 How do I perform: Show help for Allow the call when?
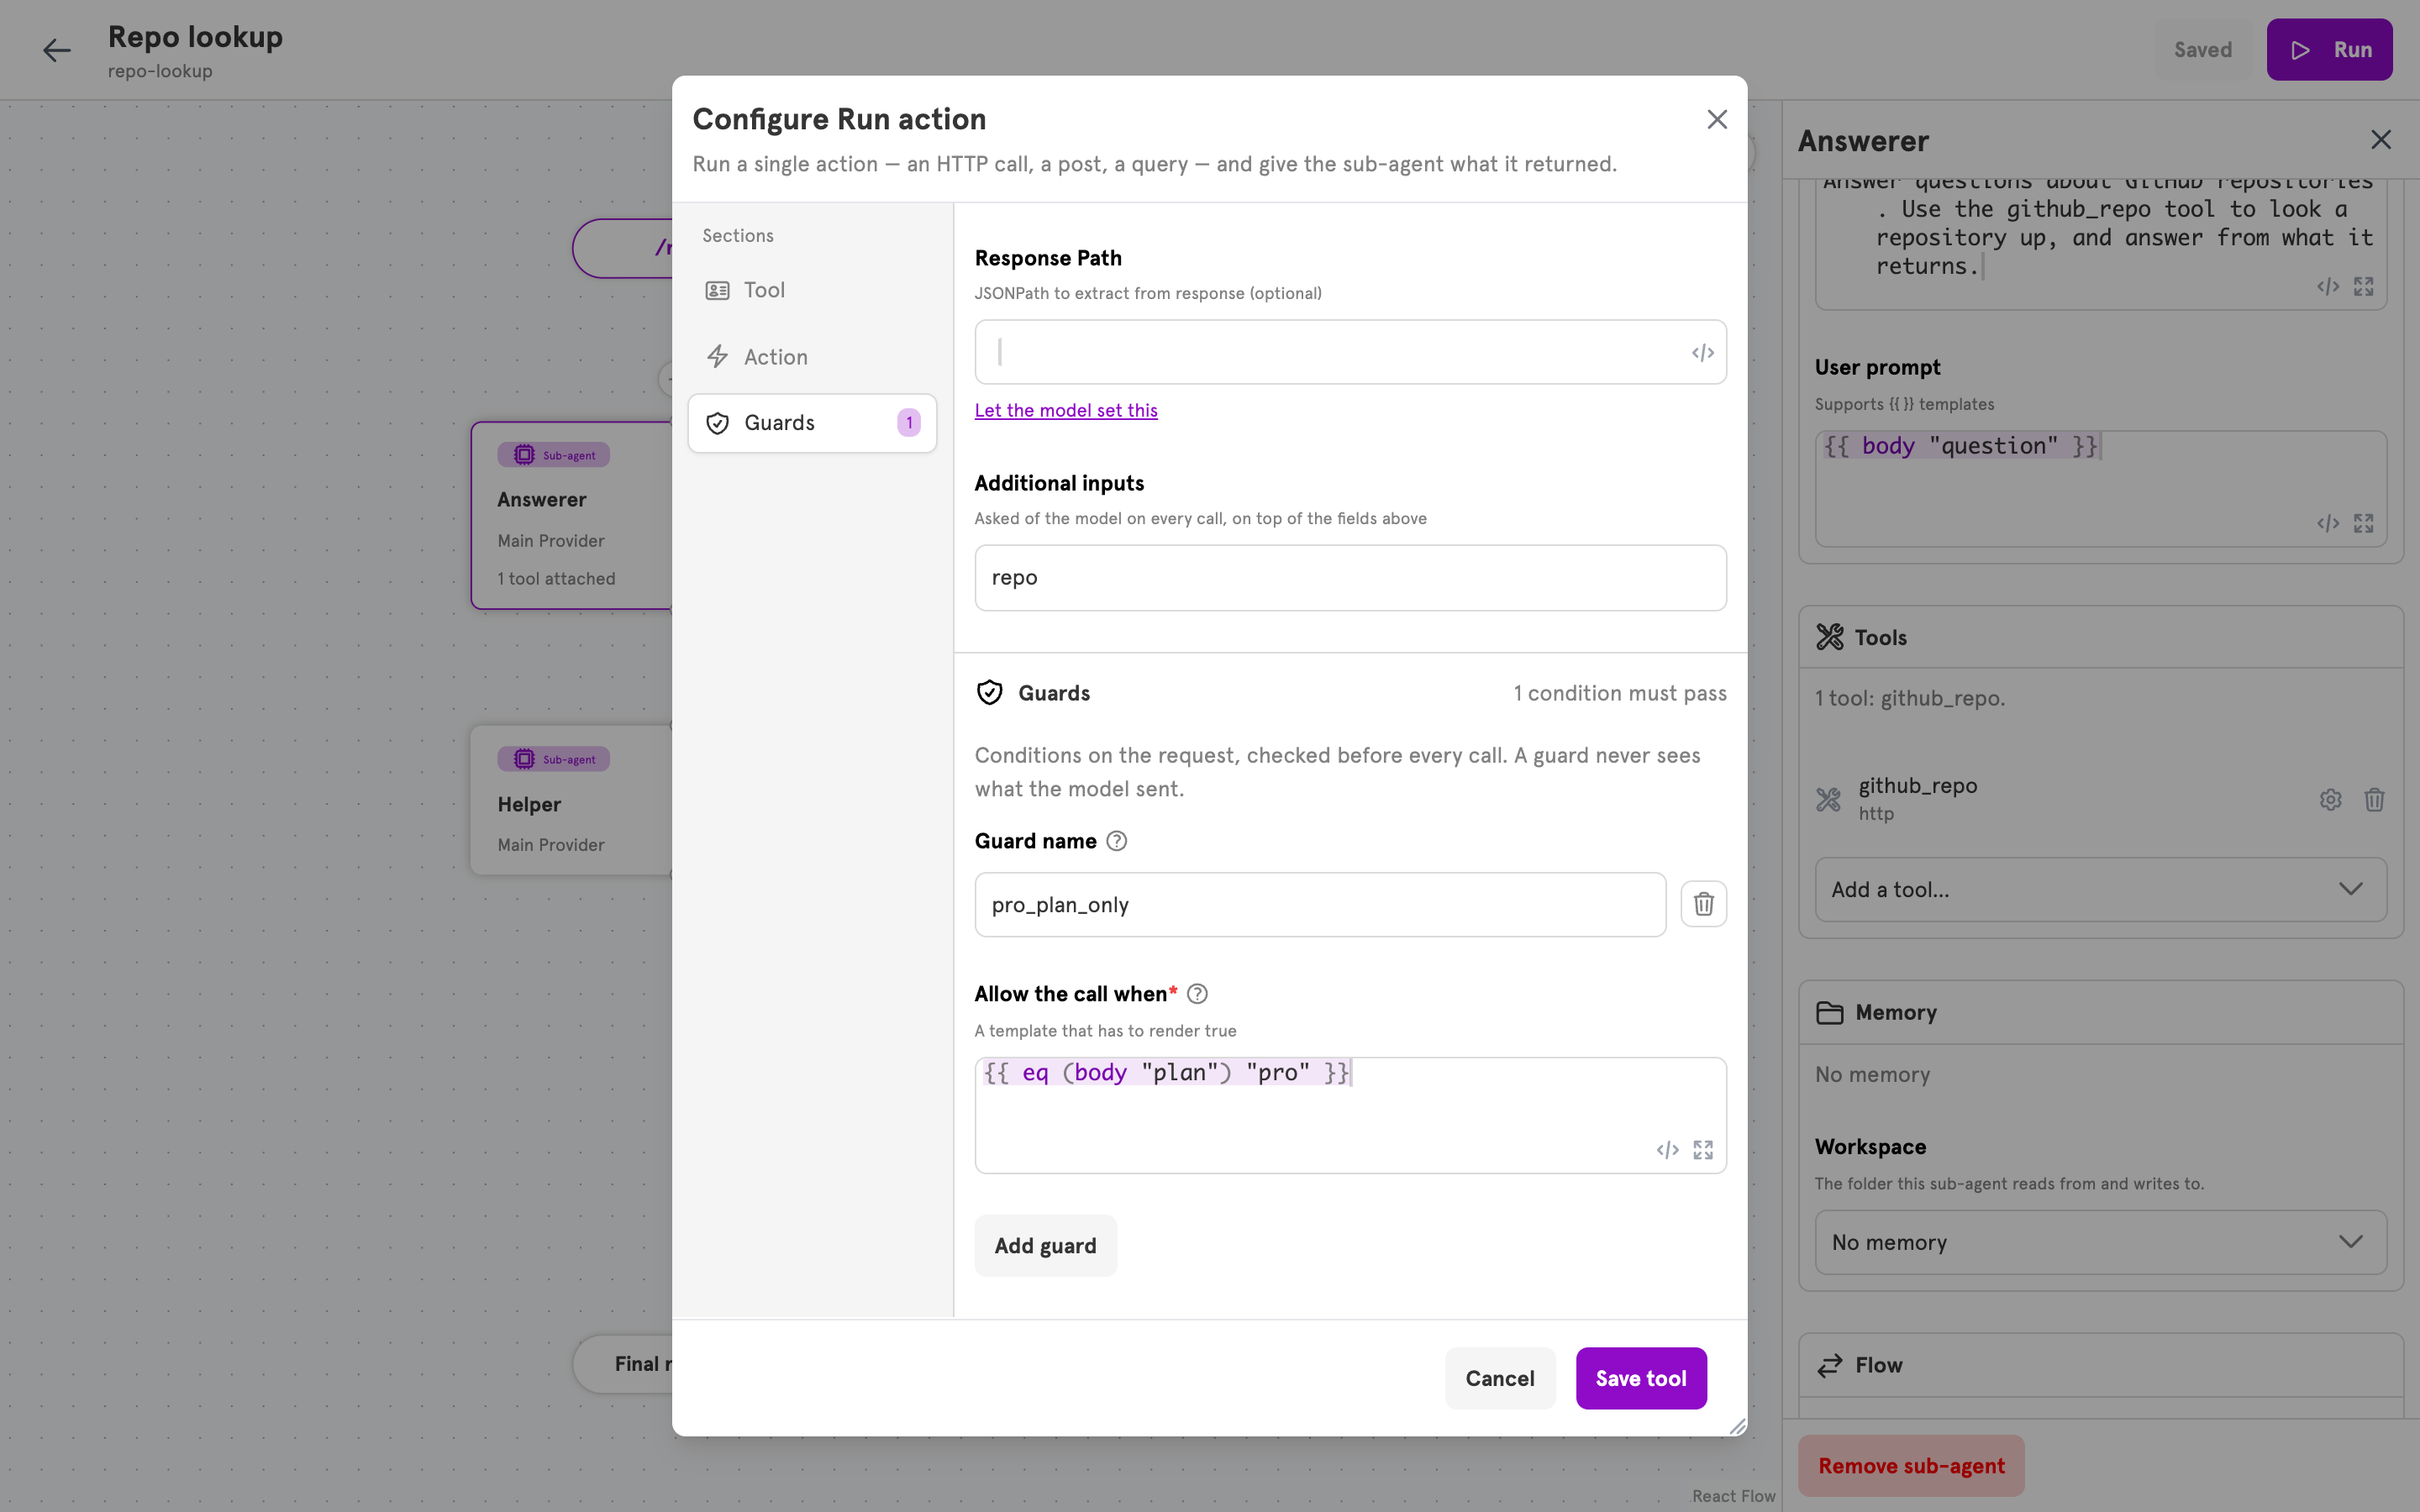1197,994
